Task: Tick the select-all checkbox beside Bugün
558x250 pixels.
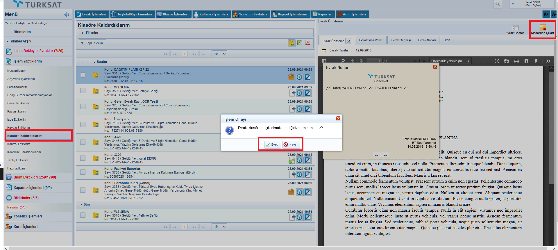Action: pyautogui.click(x=83, y=62)
